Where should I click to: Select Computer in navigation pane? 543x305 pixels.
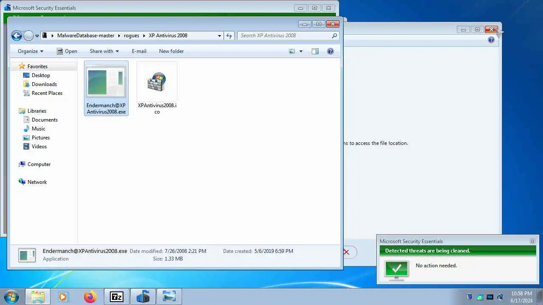pos(39,164)
